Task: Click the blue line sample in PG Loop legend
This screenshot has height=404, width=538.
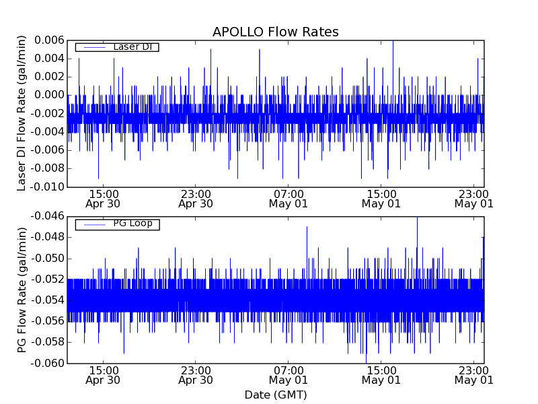Action: pos(93,224)
